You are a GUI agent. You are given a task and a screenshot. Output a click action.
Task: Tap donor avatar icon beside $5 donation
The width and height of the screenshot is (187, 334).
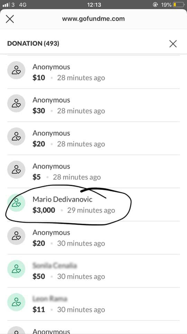point(16,169)
